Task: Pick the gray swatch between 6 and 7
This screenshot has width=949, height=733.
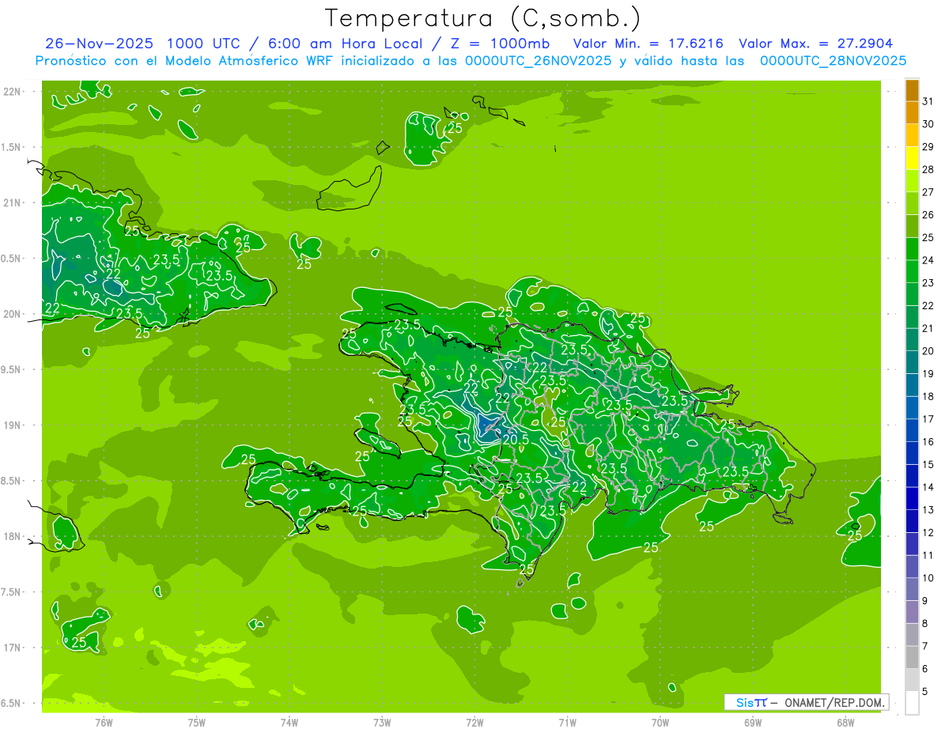Action: point(912,658)
